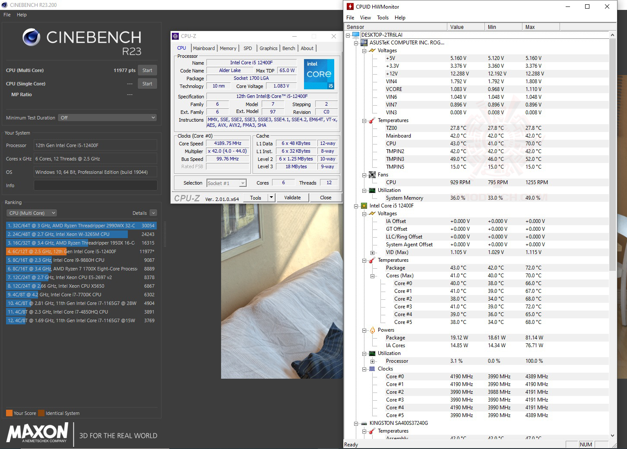Click the ASUSTeK COMPUTER motherboard icon

363,42
